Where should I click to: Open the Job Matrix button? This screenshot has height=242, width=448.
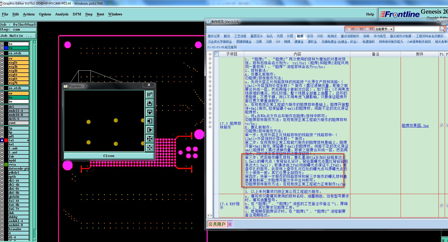tap(18, 36)
